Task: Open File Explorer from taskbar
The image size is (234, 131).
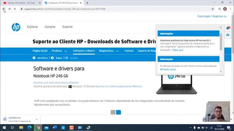Action: tap(21, 128)
